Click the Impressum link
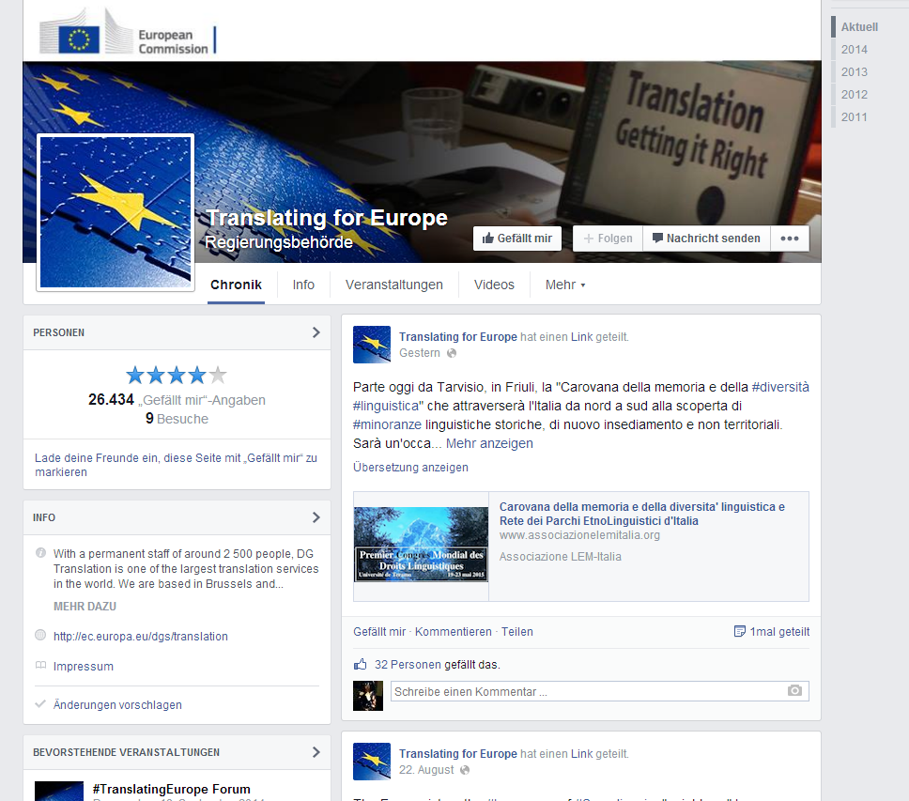Viewport: 909px width, 801px height. coord(84,667)
